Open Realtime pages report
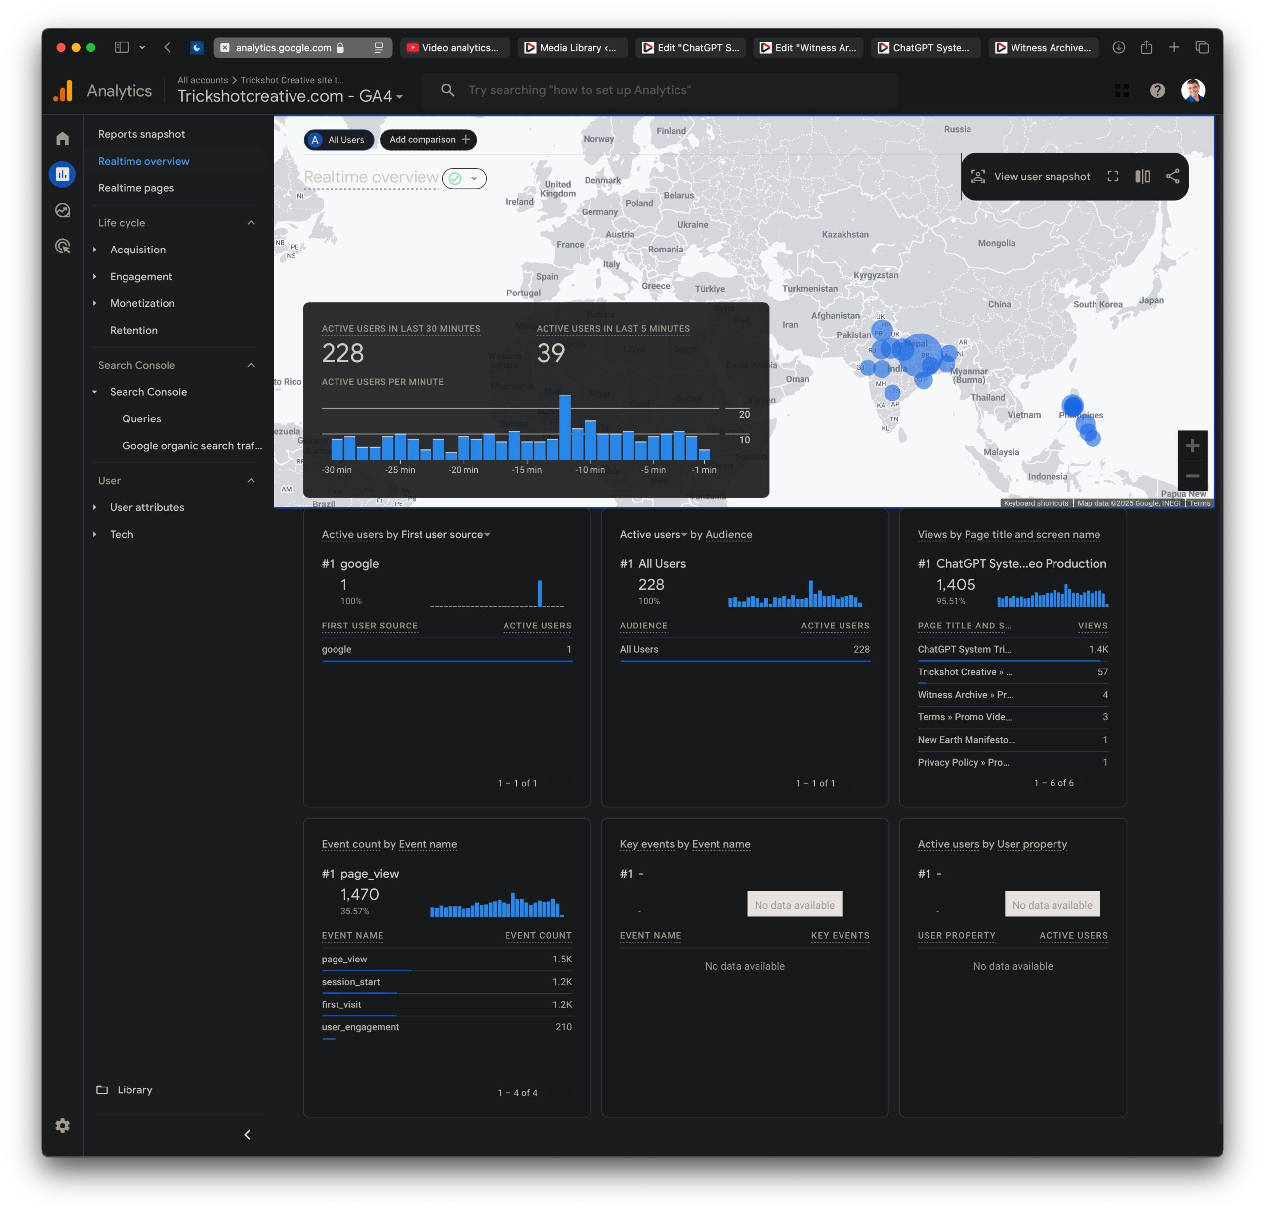The height and width of the screenshot is (1212, 1265). [135, 188]
